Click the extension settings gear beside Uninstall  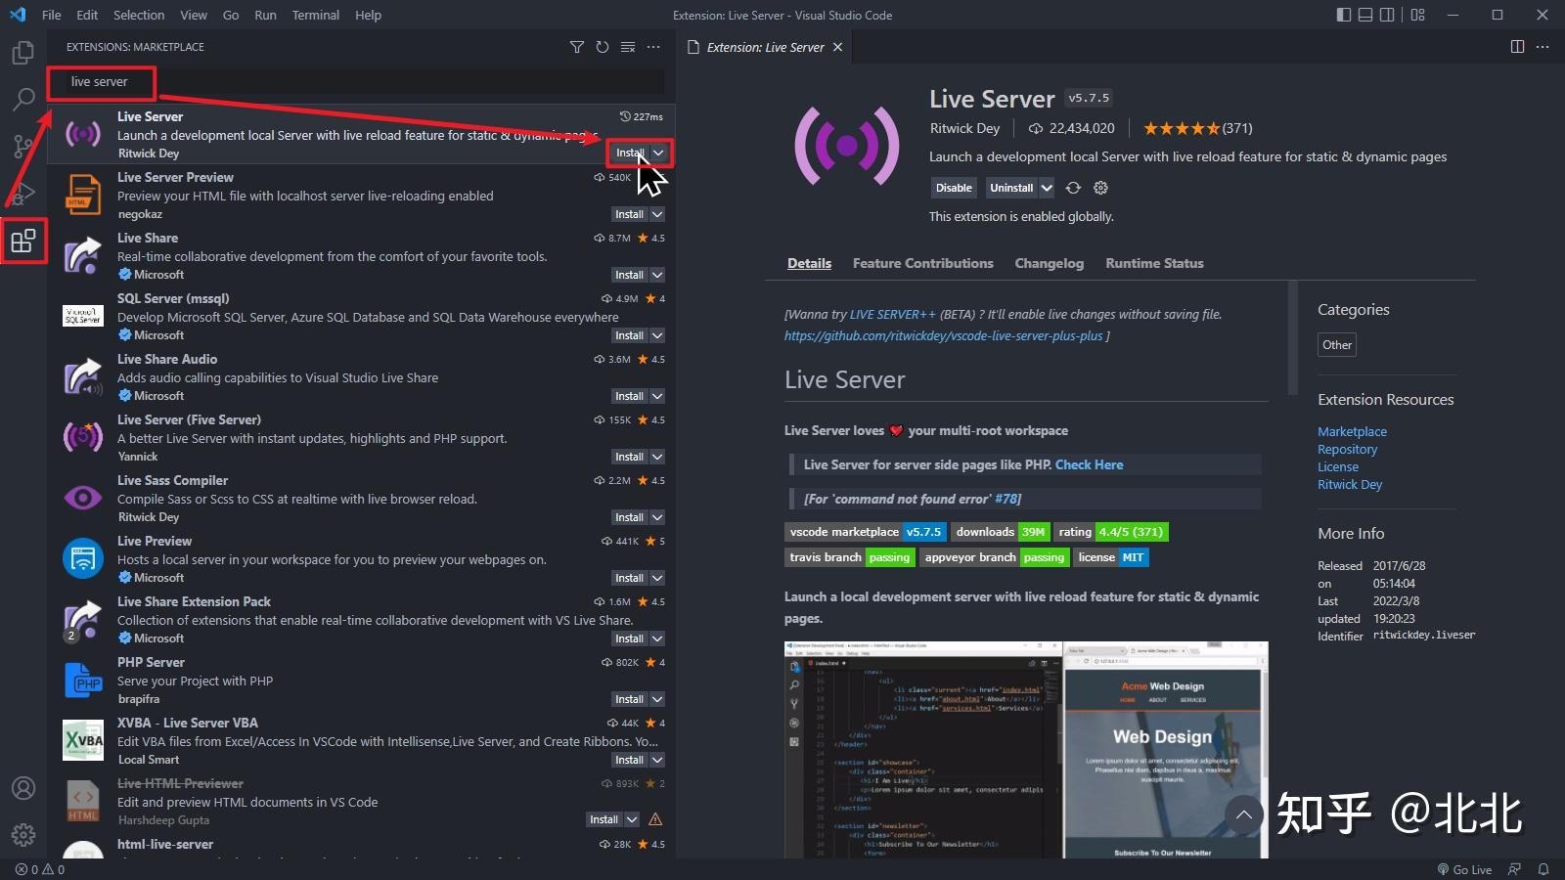1100,188
